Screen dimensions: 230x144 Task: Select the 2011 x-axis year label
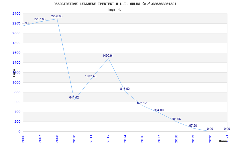pos(91,139)
